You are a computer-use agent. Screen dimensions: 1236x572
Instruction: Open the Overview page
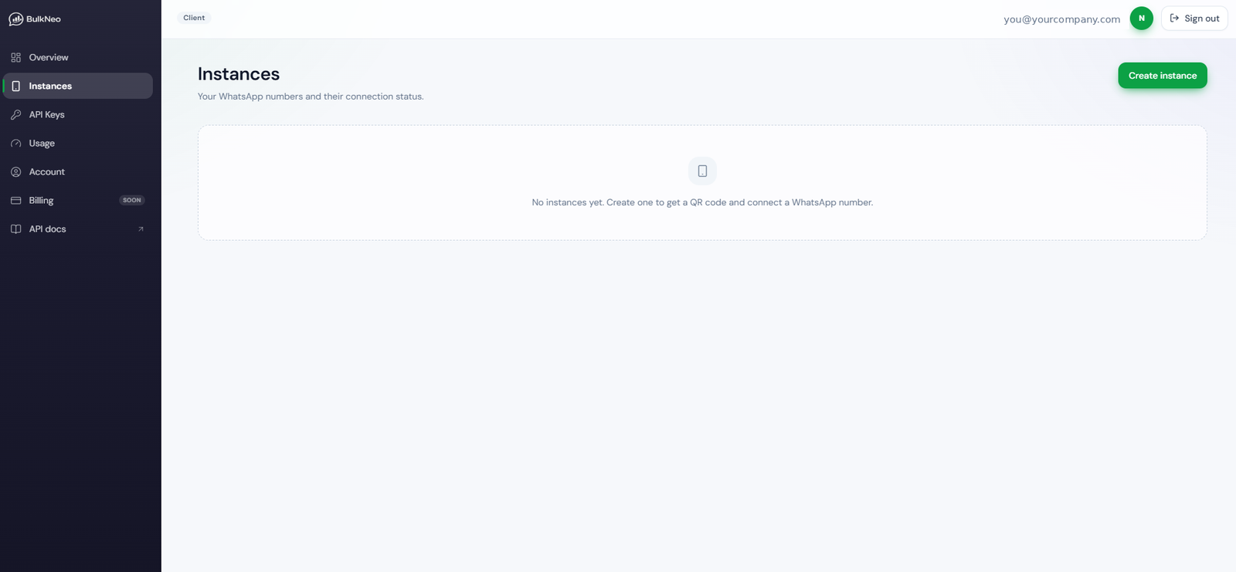click(78, 57)
